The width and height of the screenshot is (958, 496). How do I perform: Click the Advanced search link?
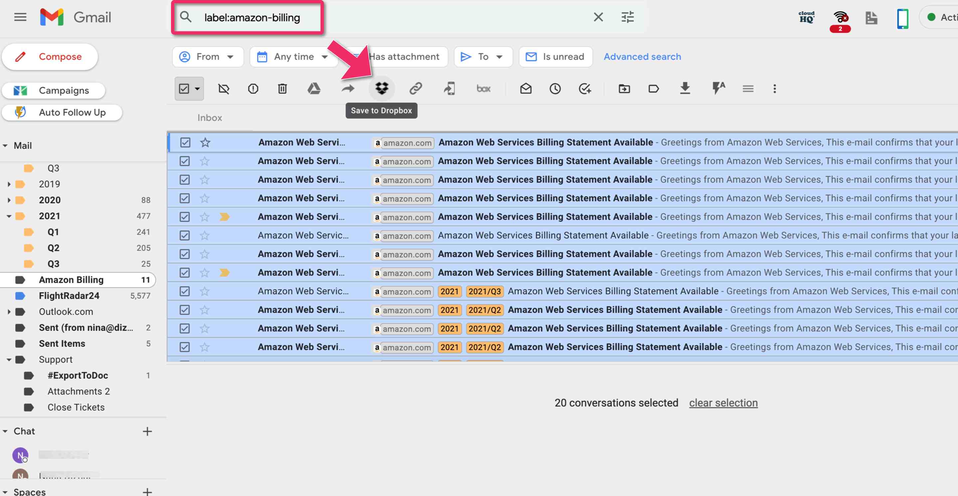click(642, 56)
